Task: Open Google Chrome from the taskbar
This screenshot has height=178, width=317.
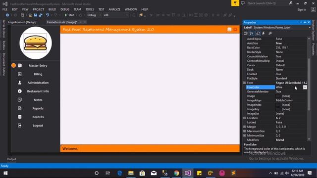Action: click(176, 173)
